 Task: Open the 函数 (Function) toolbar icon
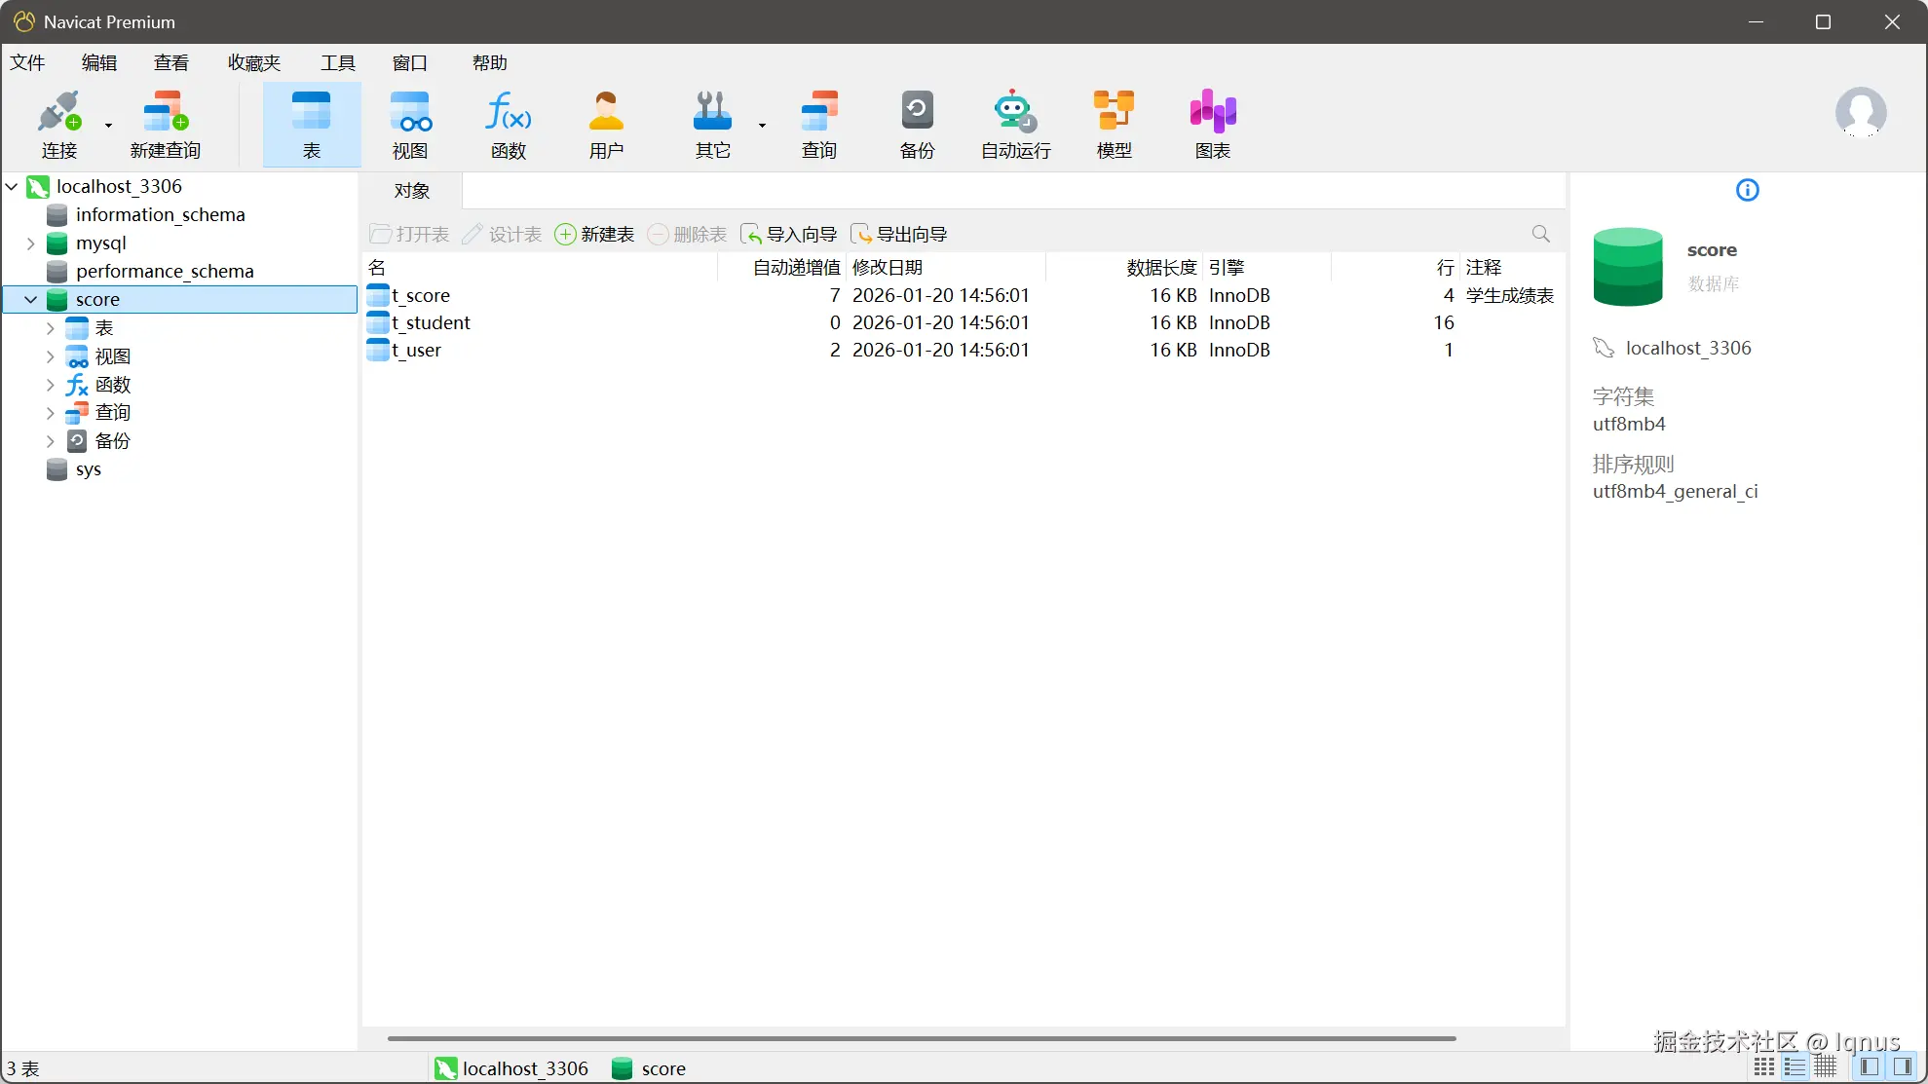pos(508,124)
